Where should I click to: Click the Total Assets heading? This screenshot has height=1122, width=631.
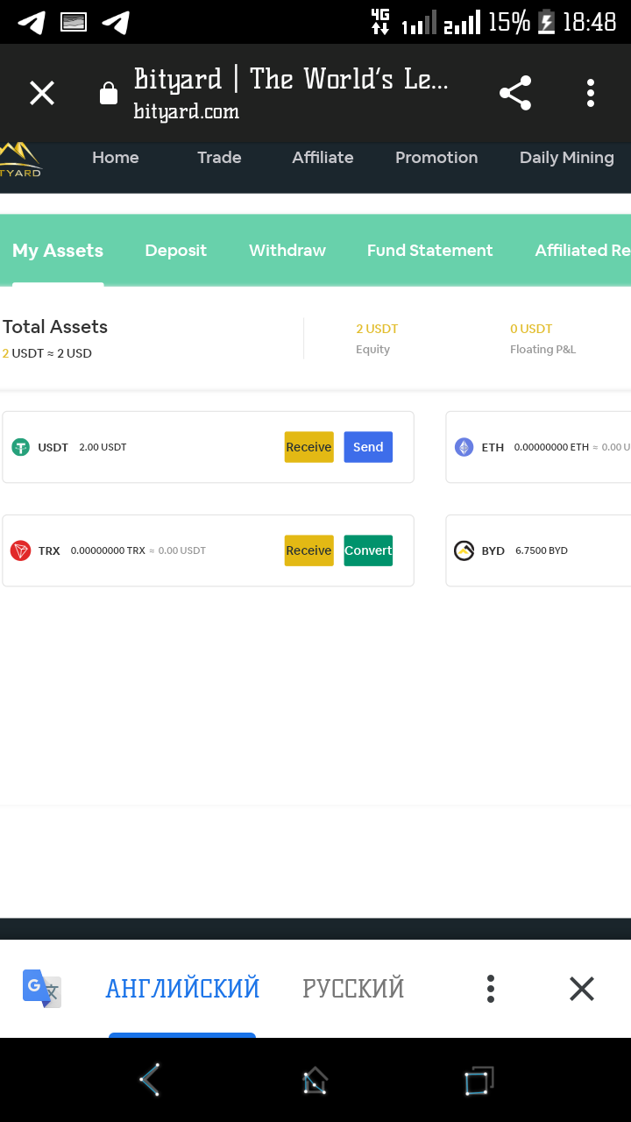(x=55, y=327)
